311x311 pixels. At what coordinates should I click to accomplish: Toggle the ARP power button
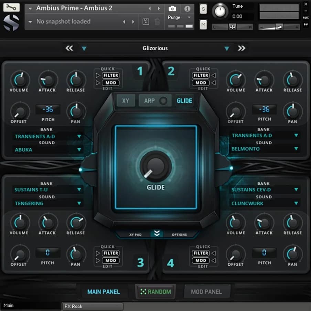(163, 101)
